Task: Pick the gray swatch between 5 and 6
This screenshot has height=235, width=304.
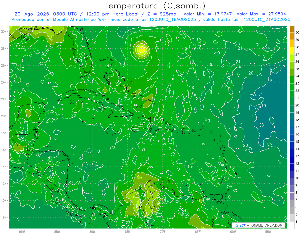Action: tap(292, 211)
